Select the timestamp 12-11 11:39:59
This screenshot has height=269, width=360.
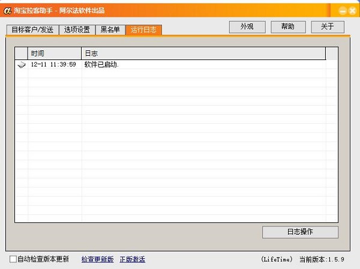click(x=53, y=65)
